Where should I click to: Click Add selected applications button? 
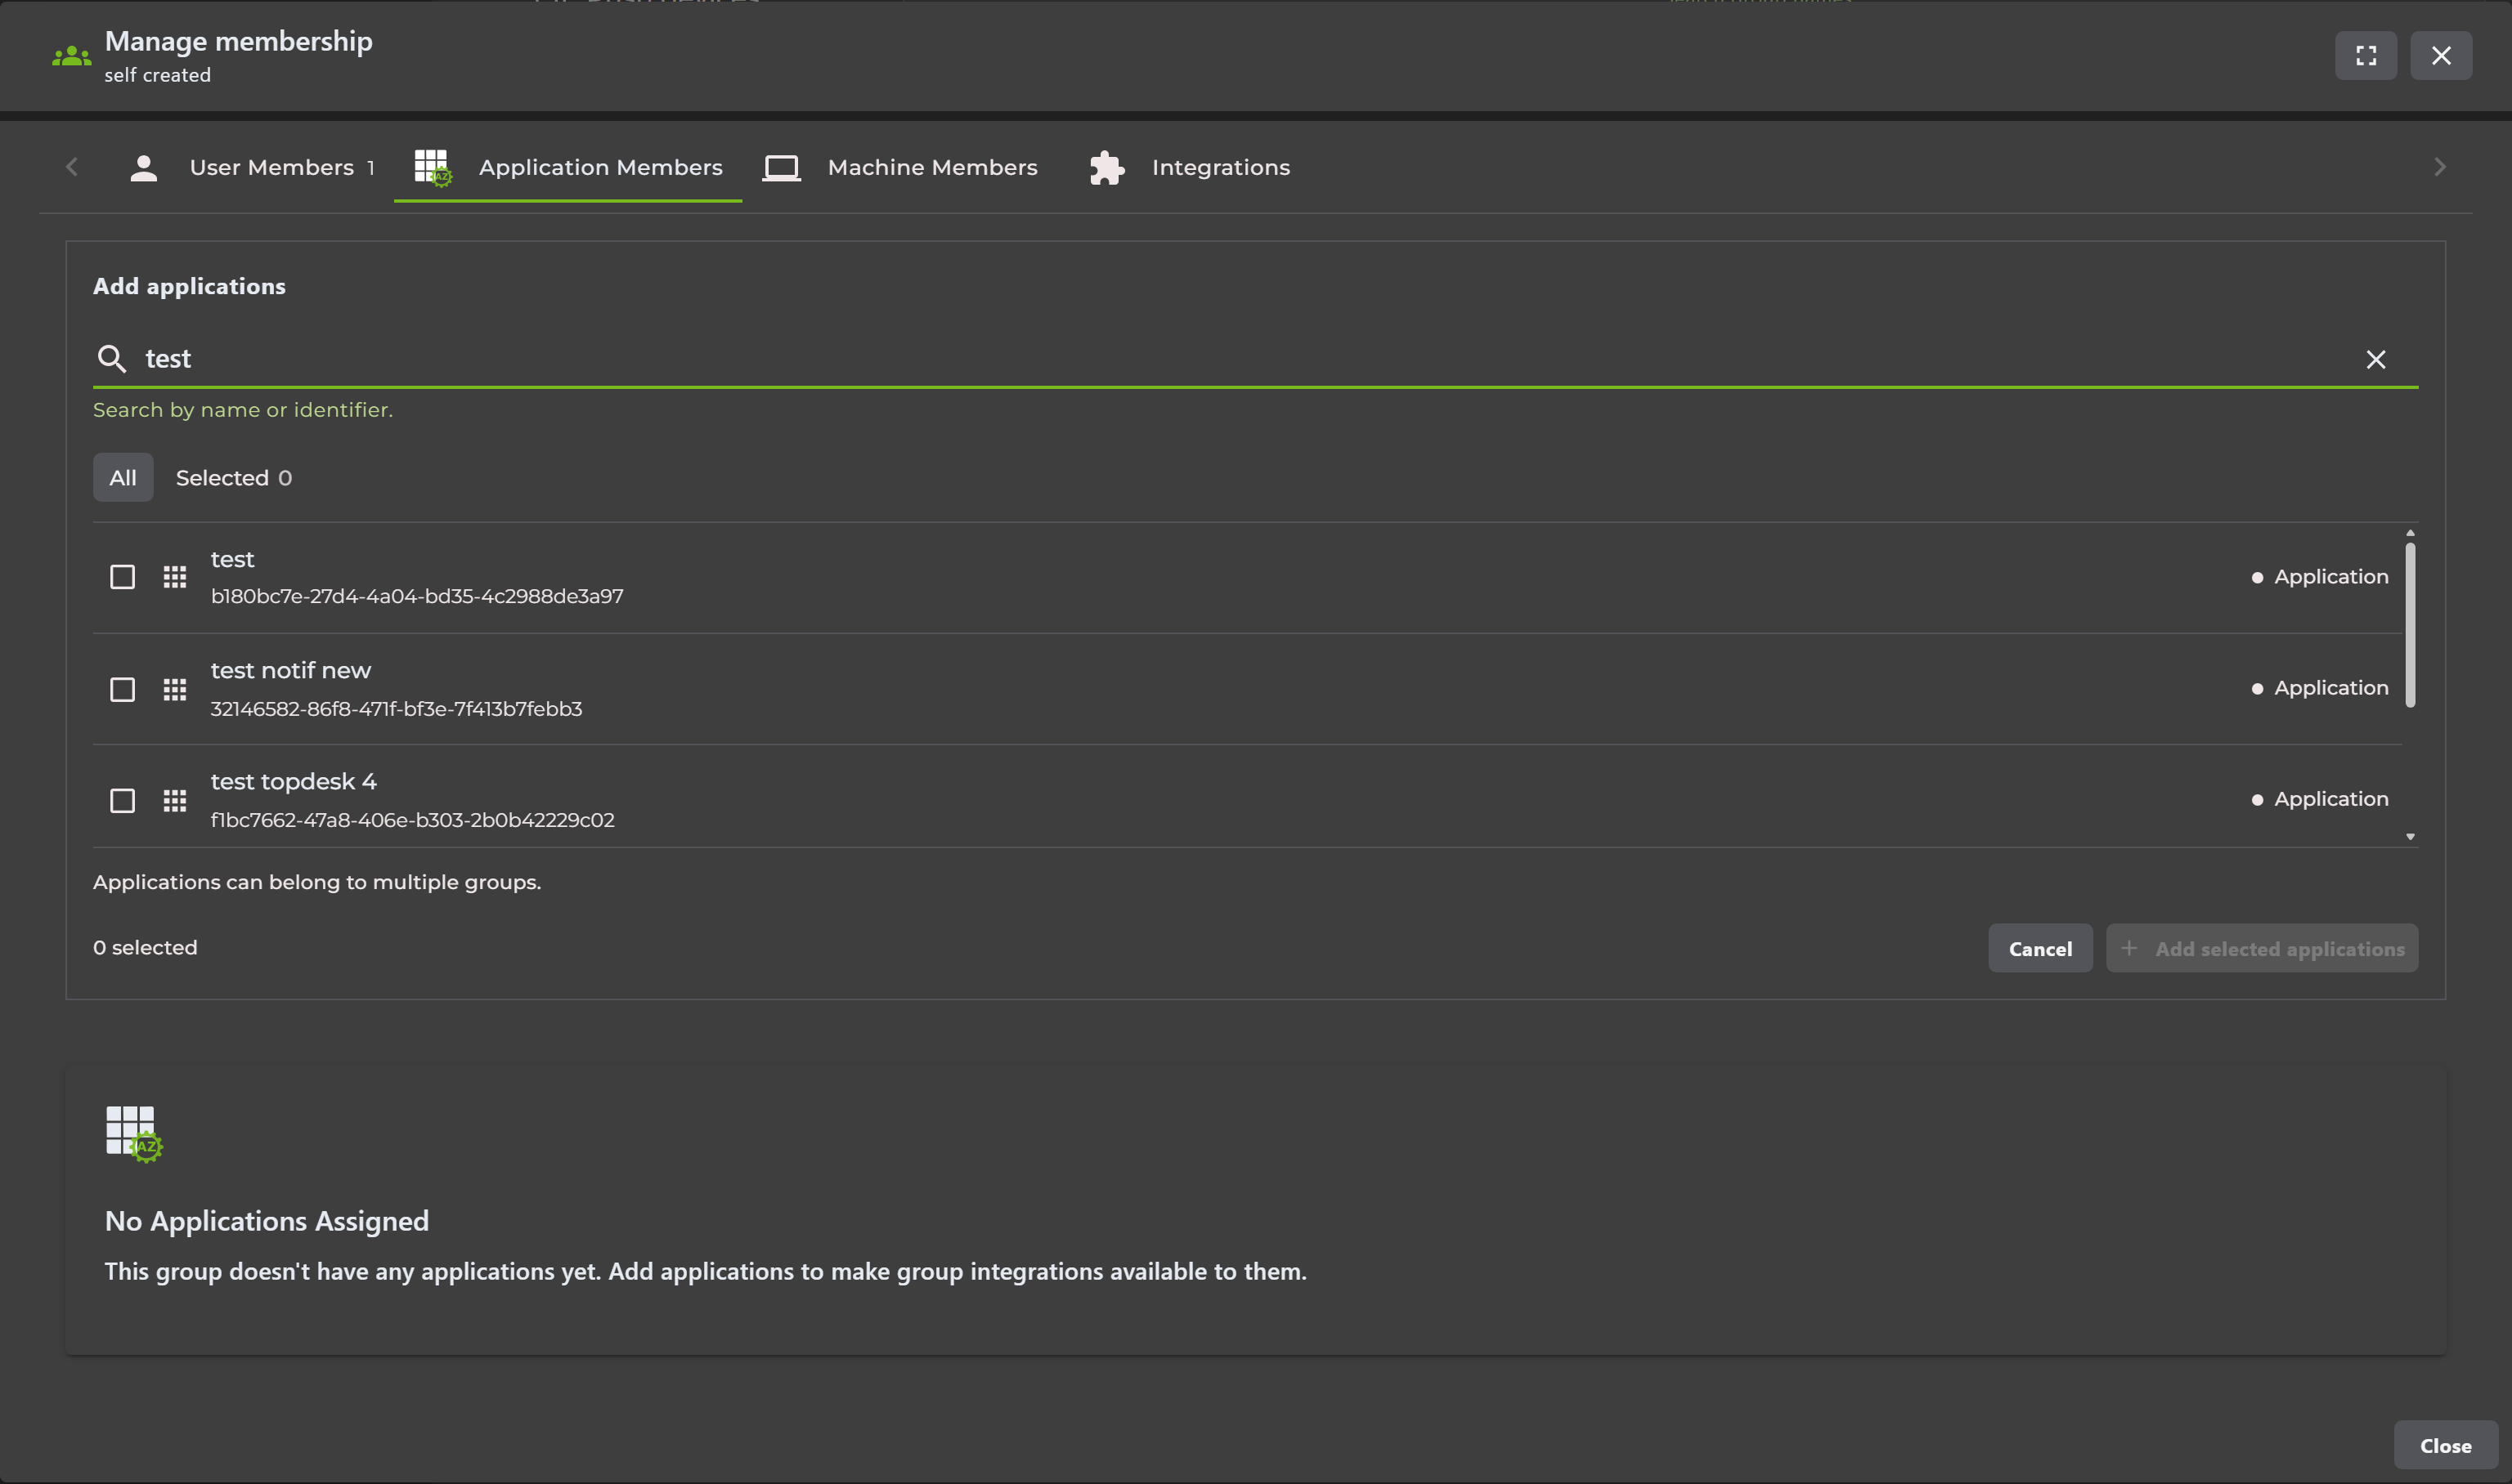[2261, 949]
